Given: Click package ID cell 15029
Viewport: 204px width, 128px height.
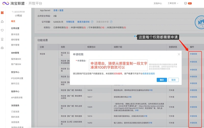Looking at the screenshot, I should pyautogui.click(x=90, y=107).
